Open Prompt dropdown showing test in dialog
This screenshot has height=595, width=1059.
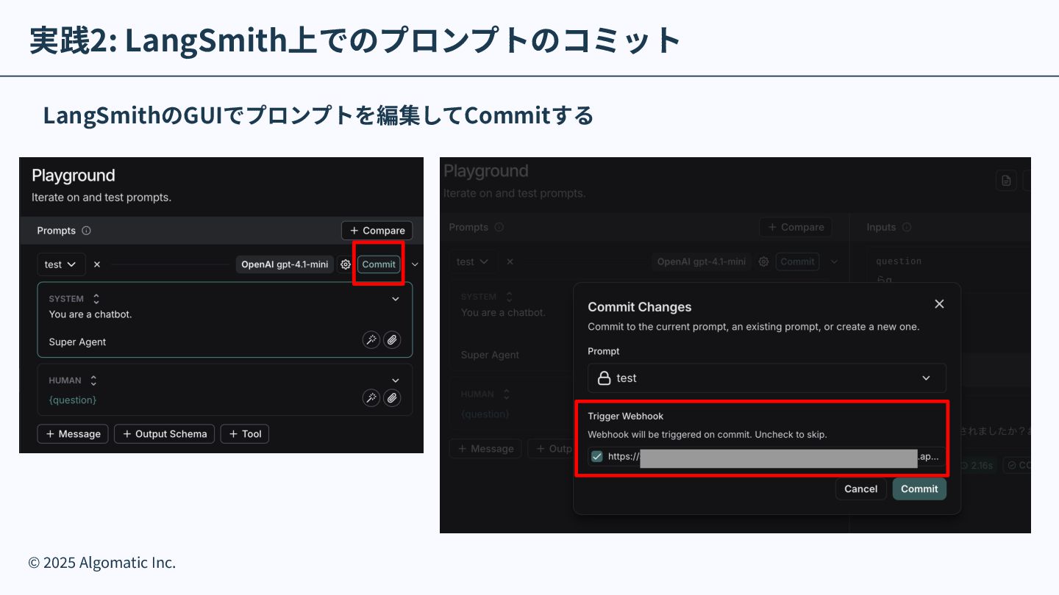tap(767, 378)
